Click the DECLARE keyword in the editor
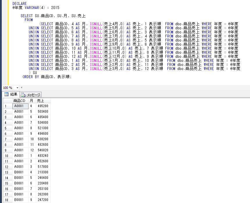 tap(19, 3)
